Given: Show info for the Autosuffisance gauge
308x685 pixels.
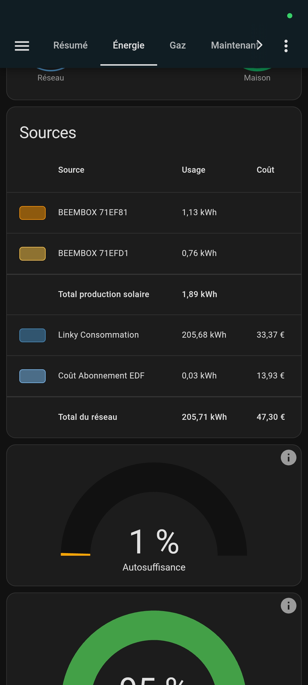Looking at the screenshot, I should [288, 458].
